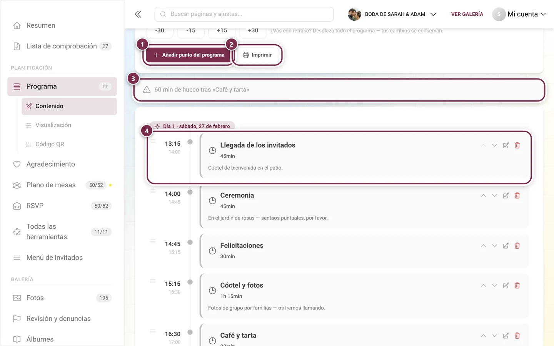Move Ceremonia item down
Image resolution: width=554 pixels, height=346 pixels.
(495, 196)
